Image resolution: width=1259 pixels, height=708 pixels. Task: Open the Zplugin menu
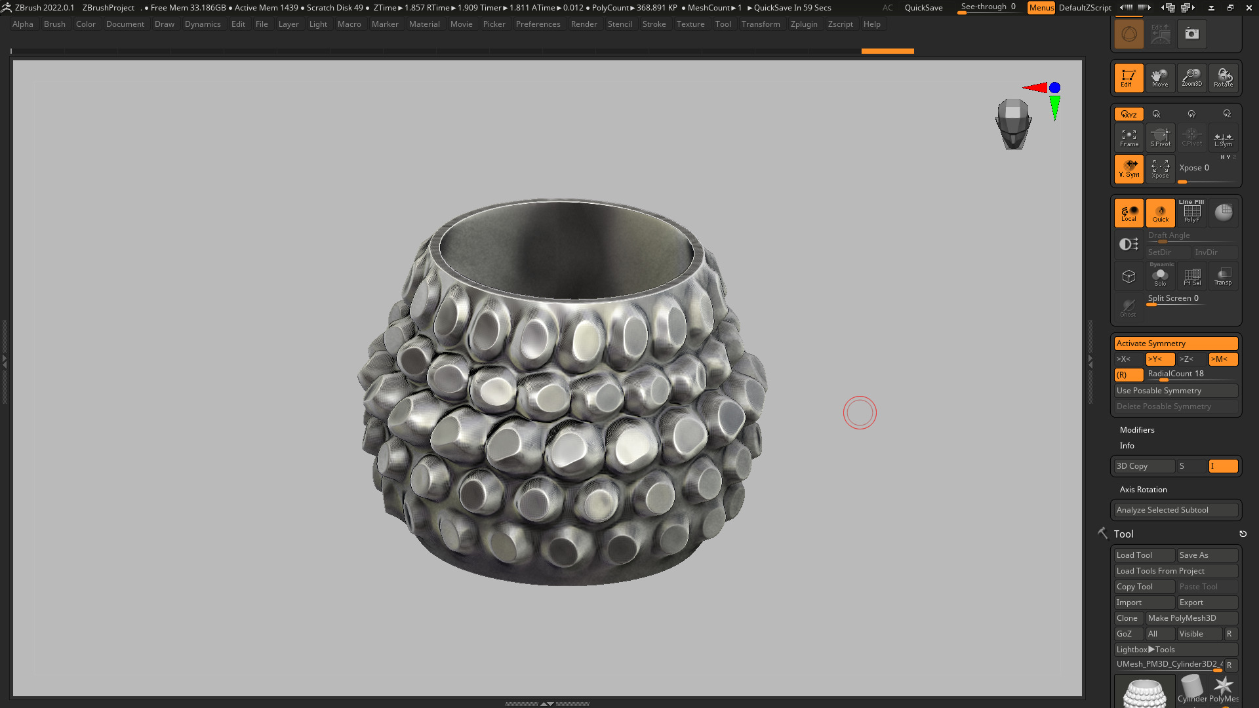(804, 24)
